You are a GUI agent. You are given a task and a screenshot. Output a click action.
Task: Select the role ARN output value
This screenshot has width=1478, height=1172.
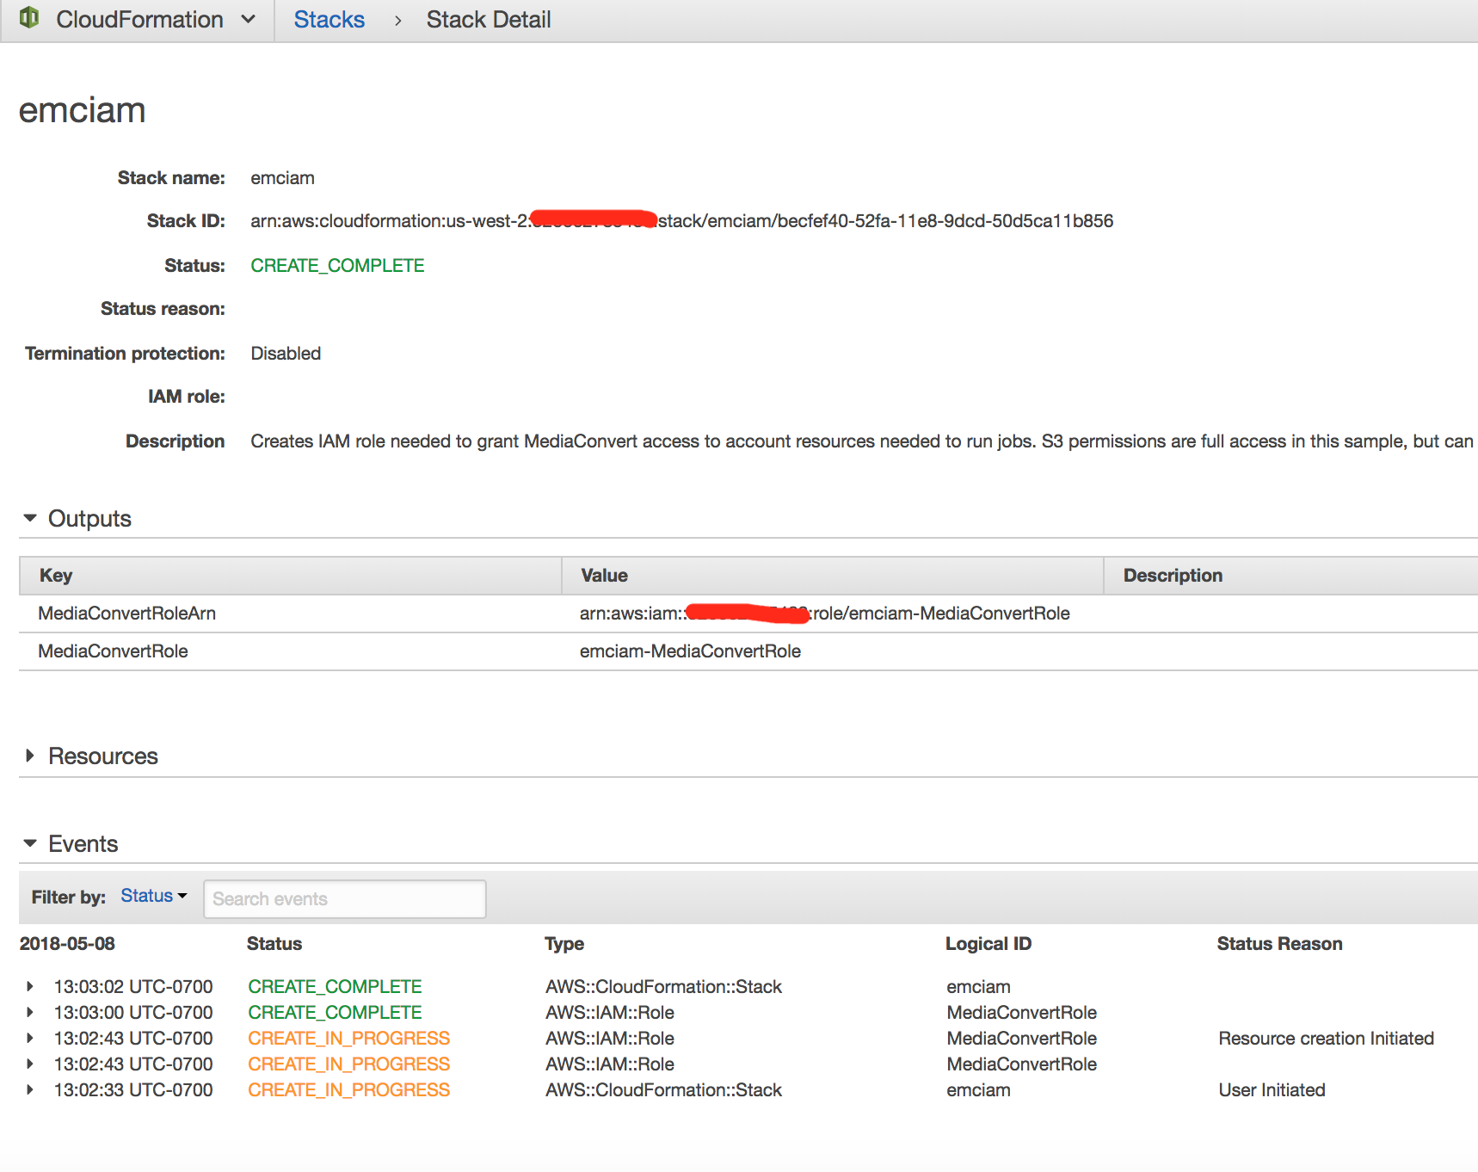point(824,613)
